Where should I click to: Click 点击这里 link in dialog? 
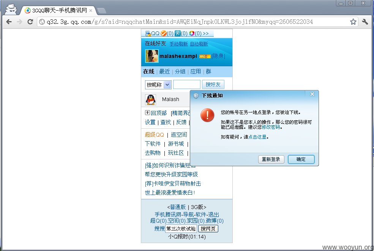257,137
